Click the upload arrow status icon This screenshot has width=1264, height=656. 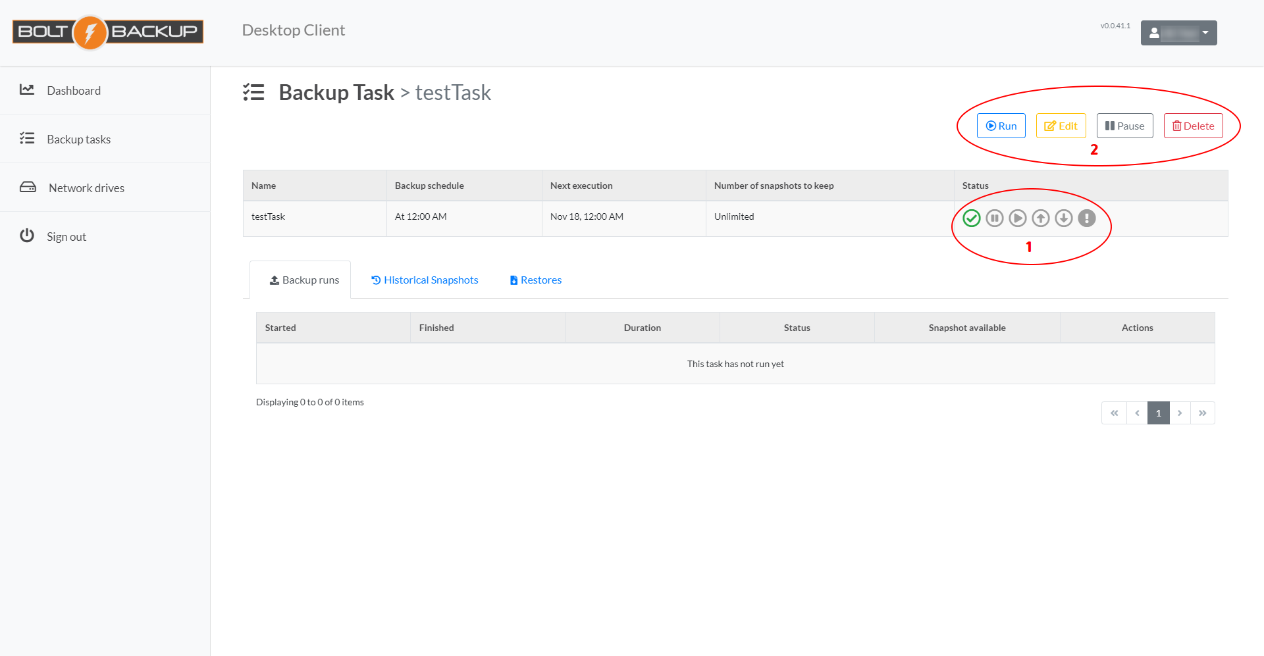pos(1040,218)
